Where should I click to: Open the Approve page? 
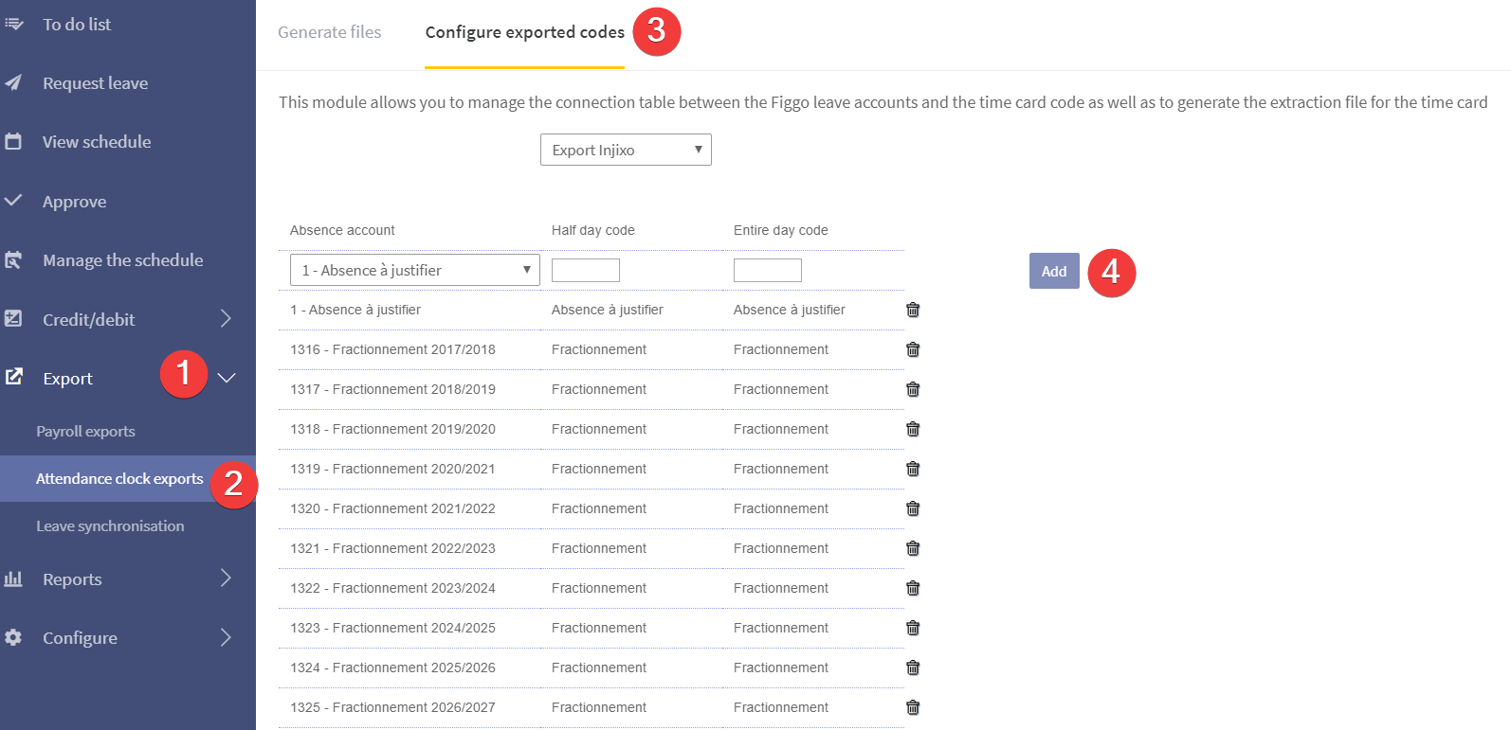click(74, 202)
